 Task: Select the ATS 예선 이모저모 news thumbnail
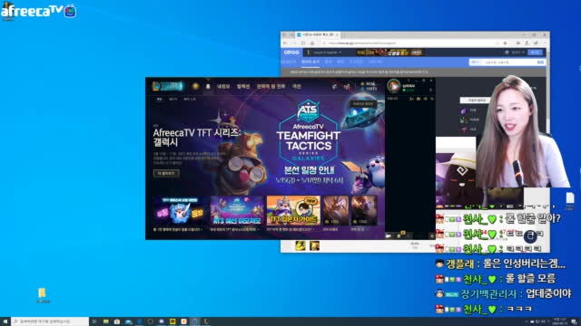click(237, 210)
